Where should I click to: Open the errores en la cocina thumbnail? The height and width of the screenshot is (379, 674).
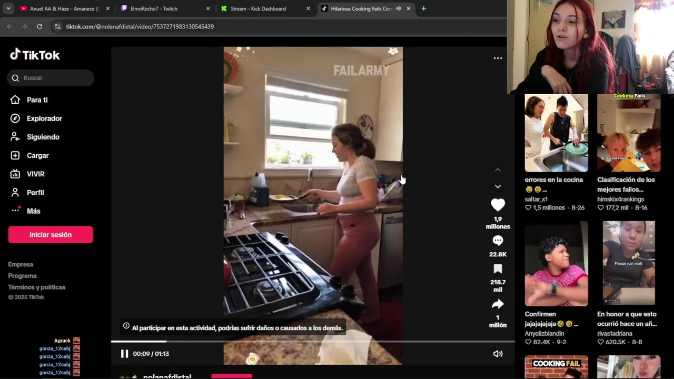point(556,133)
